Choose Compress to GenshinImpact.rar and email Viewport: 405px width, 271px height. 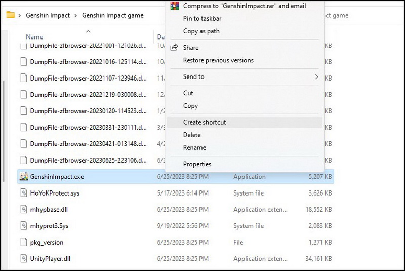245,6
